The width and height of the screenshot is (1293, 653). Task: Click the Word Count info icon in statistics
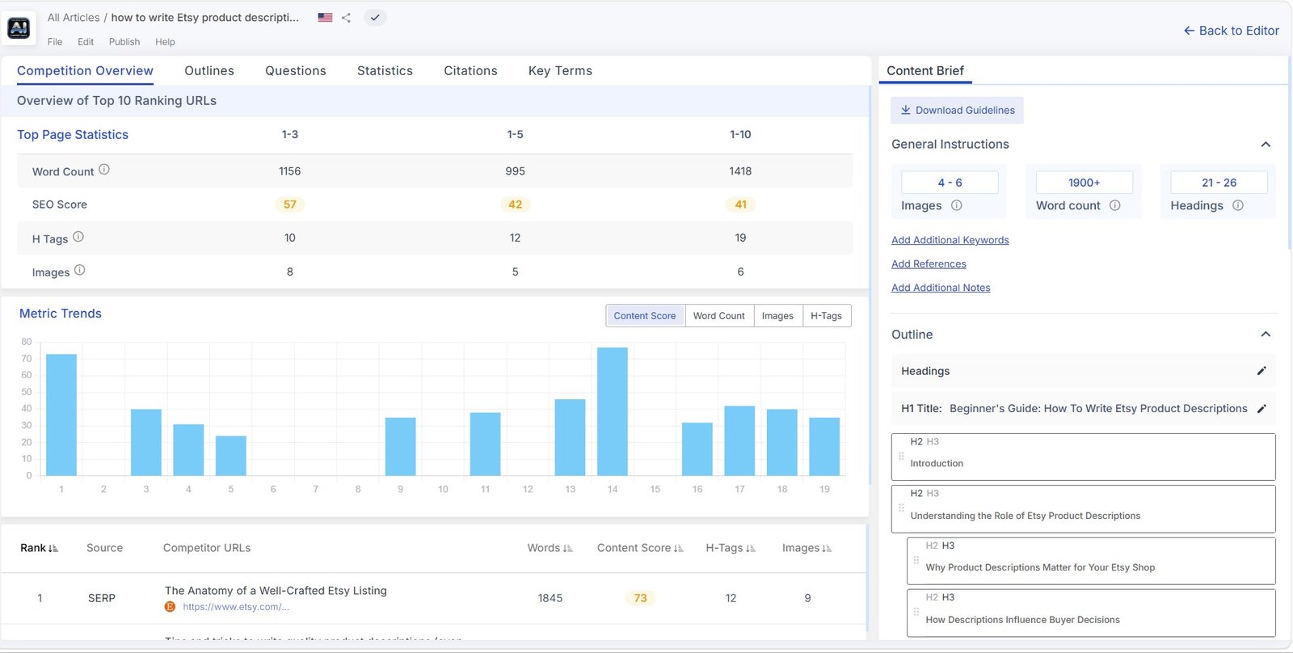click(104, 170)
